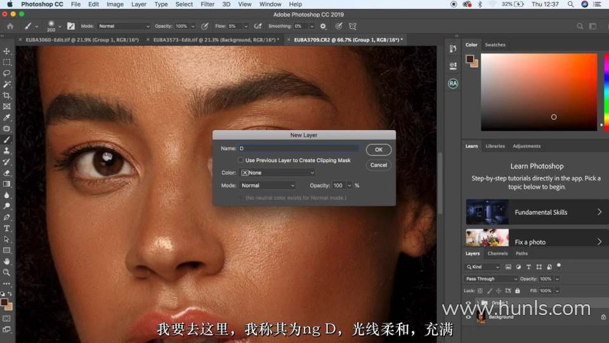Select the Move tool in toolbar
The height and width of the screenshot is (343, 609).
tap(7, 51)
